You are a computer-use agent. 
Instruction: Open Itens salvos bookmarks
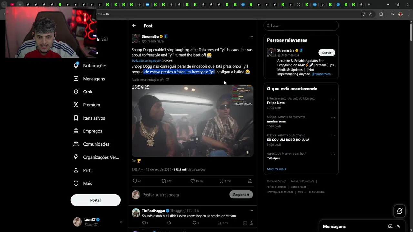(89, 118)
